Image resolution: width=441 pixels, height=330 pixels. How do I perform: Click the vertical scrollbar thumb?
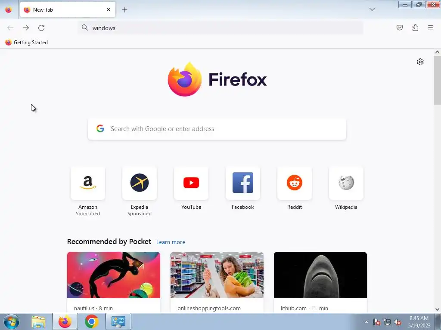tap(437, 80)
